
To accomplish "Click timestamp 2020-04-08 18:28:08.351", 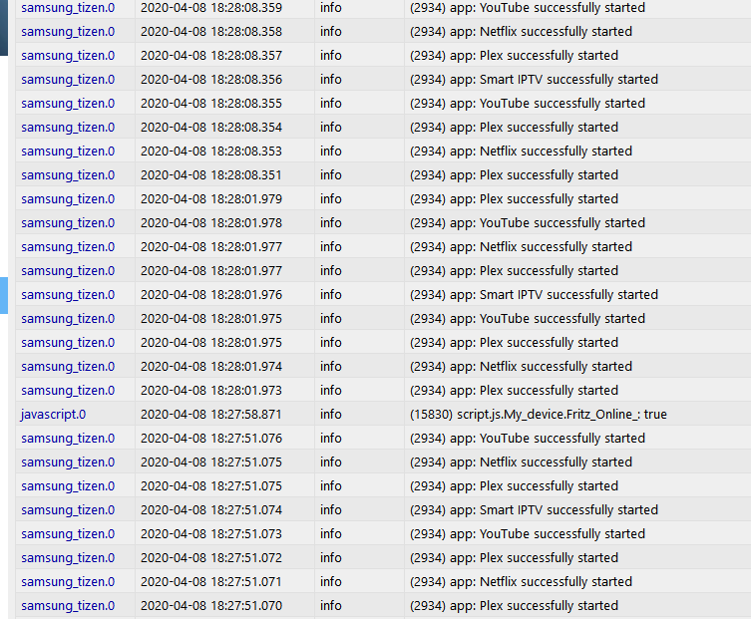I will (211, 175).
